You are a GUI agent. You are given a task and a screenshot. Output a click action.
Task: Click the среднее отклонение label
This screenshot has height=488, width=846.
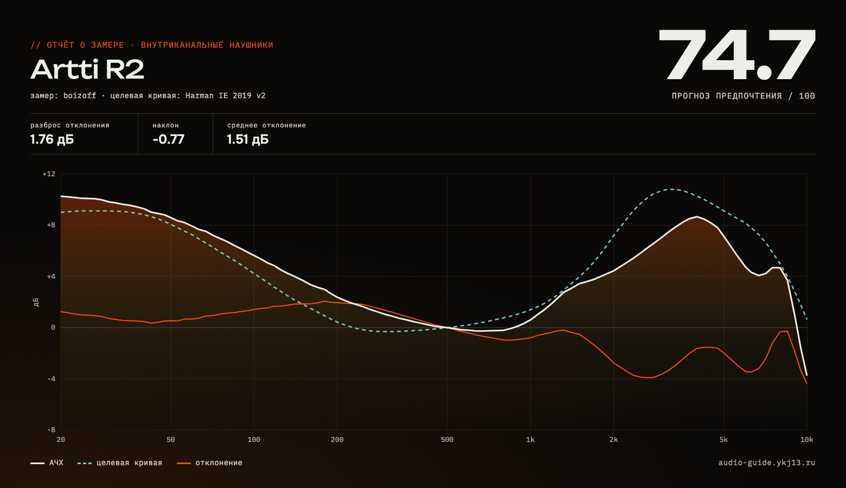pyautogui.click(x=266, y=125)
